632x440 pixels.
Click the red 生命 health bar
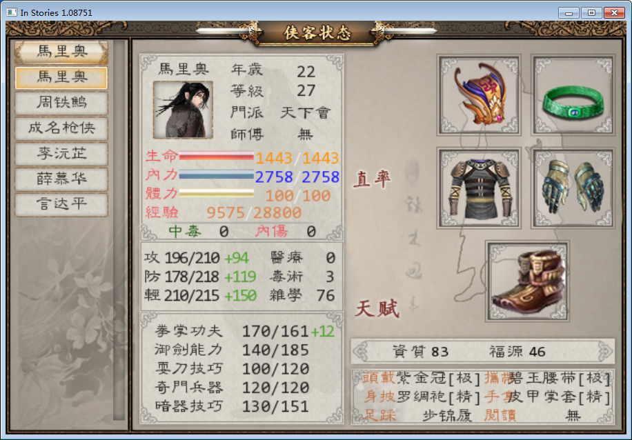pyautogui.click(x=216, y=156)
